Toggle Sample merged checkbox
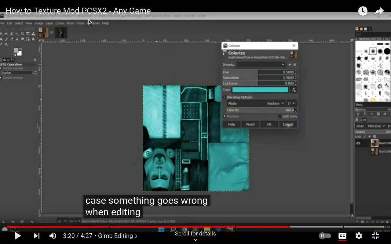The width and height of the screenshot is (391, 244). pyautogui.click(x=1, y=78)
